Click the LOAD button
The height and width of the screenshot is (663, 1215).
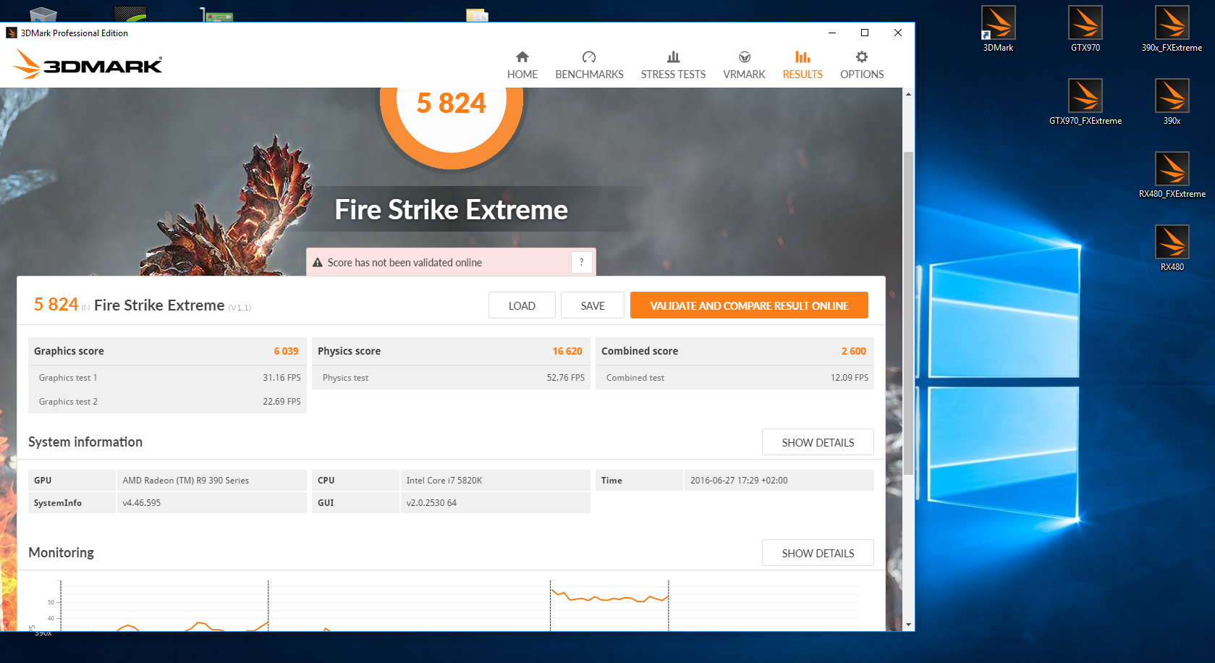[522, 305]
